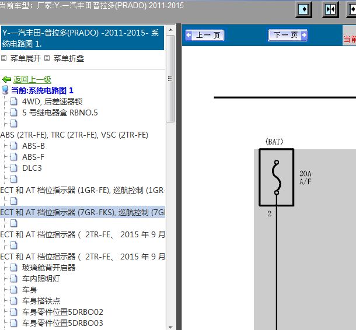Screen dimensions: 356x330
Task: Click page icon beside 车身
Action: pyautogui.click(x=14, y=290)
